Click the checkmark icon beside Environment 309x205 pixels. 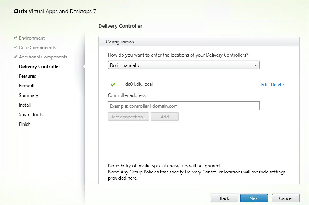point(15,38)
